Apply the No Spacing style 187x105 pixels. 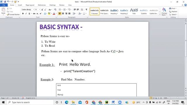104,12
